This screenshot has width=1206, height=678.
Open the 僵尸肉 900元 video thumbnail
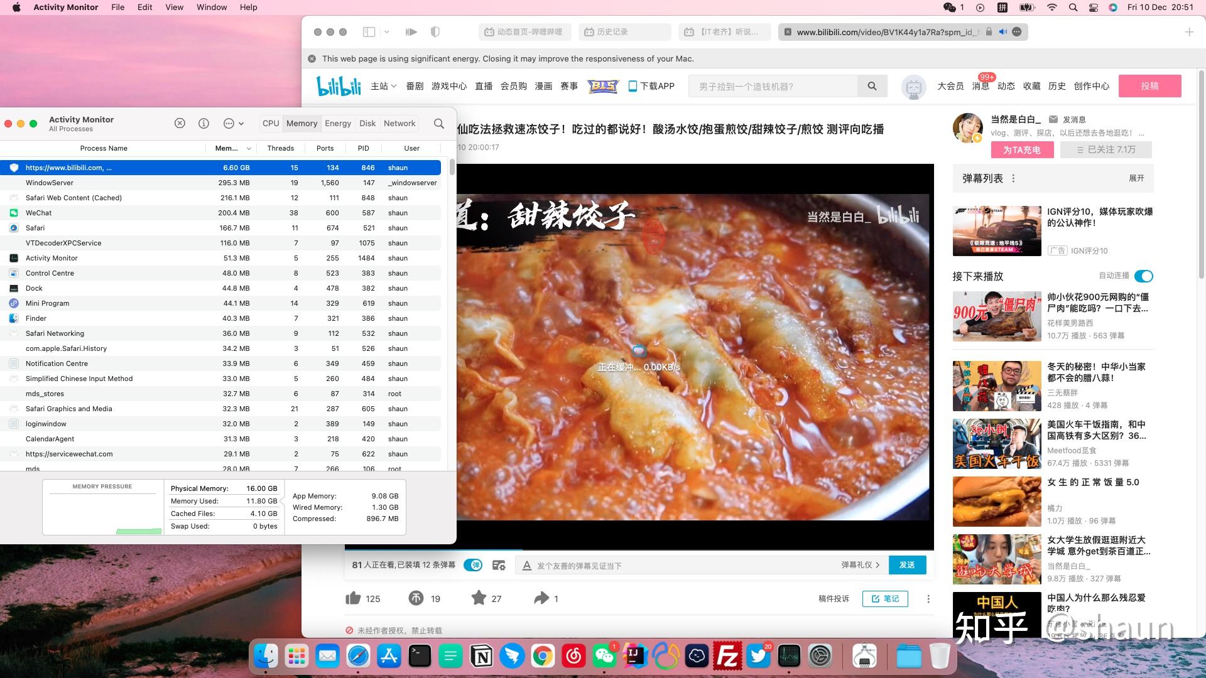(x=997, y=316)
